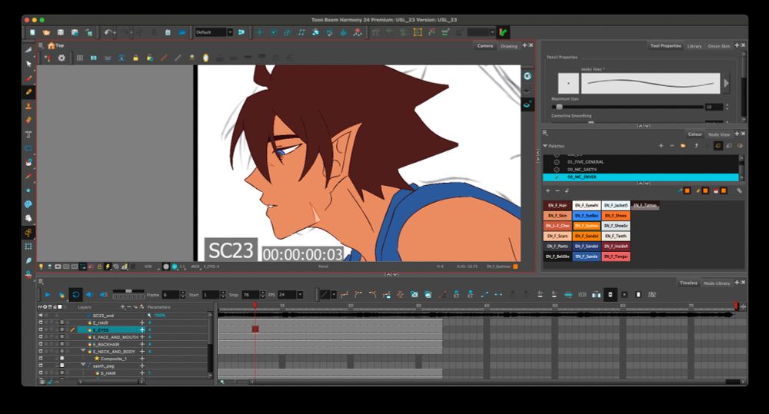
Task: Open the timeline line-style dropdown arrow
Action: [x=334, y=294]
